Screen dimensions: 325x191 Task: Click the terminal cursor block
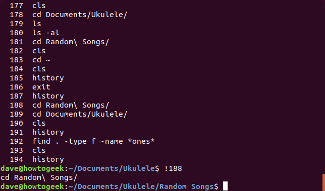225,186
